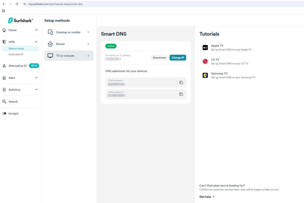Click the Incogni toggle-shaped icon
This screenshot has width=304, height=203.
click(x=4, y=114)
